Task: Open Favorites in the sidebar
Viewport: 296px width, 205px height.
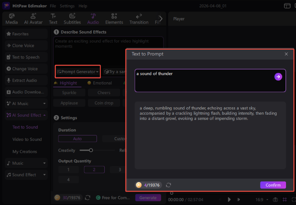Action: pyautogui.click(x=26, y=34)
